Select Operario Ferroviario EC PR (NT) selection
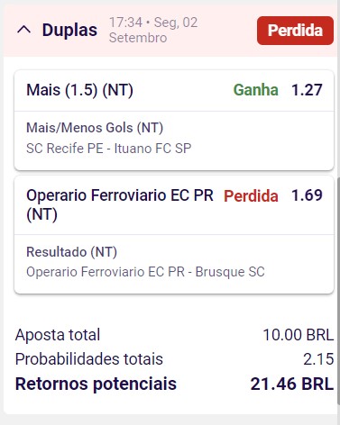The height and width of the screenshot is (425, 340). coord(120,204)
